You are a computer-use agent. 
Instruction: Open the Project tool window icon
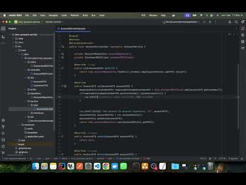pyautogui.click(x=3, y=28)
